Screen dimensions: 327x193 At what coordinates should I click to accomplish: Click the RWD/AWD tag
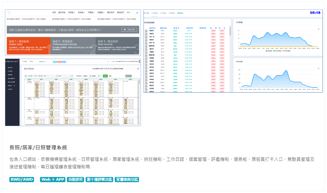(x=21, y=180)
